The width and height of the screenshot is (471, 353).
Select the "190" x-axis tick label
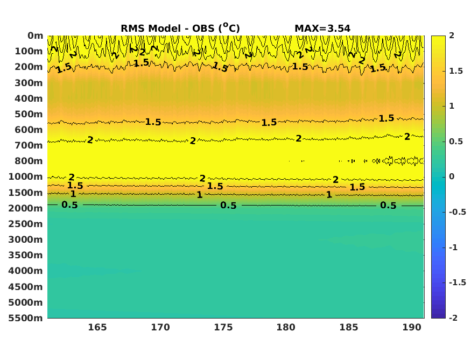(x=412, y=327)
